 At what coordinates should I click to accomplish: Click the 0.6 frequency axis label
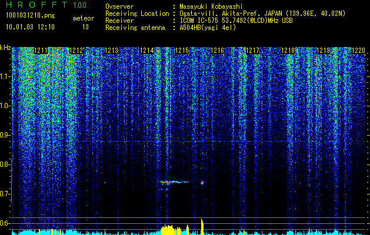click(5, 223)
